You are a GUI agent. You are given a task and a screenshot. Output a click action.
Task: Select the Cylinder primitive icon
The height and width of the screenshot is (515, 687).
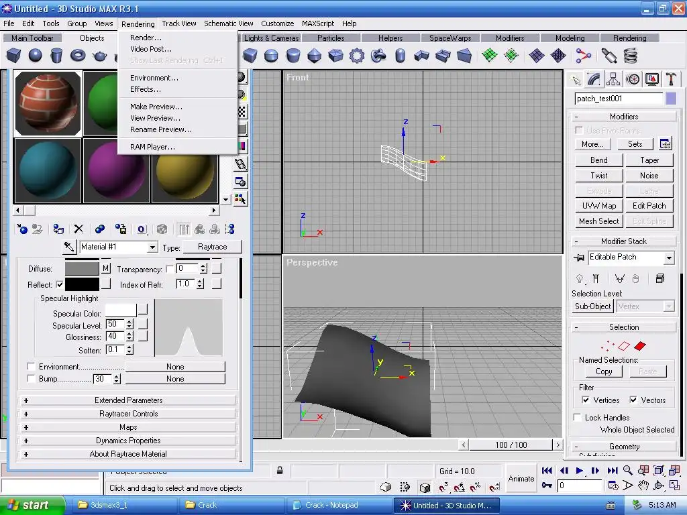click(x=56, y=56)
